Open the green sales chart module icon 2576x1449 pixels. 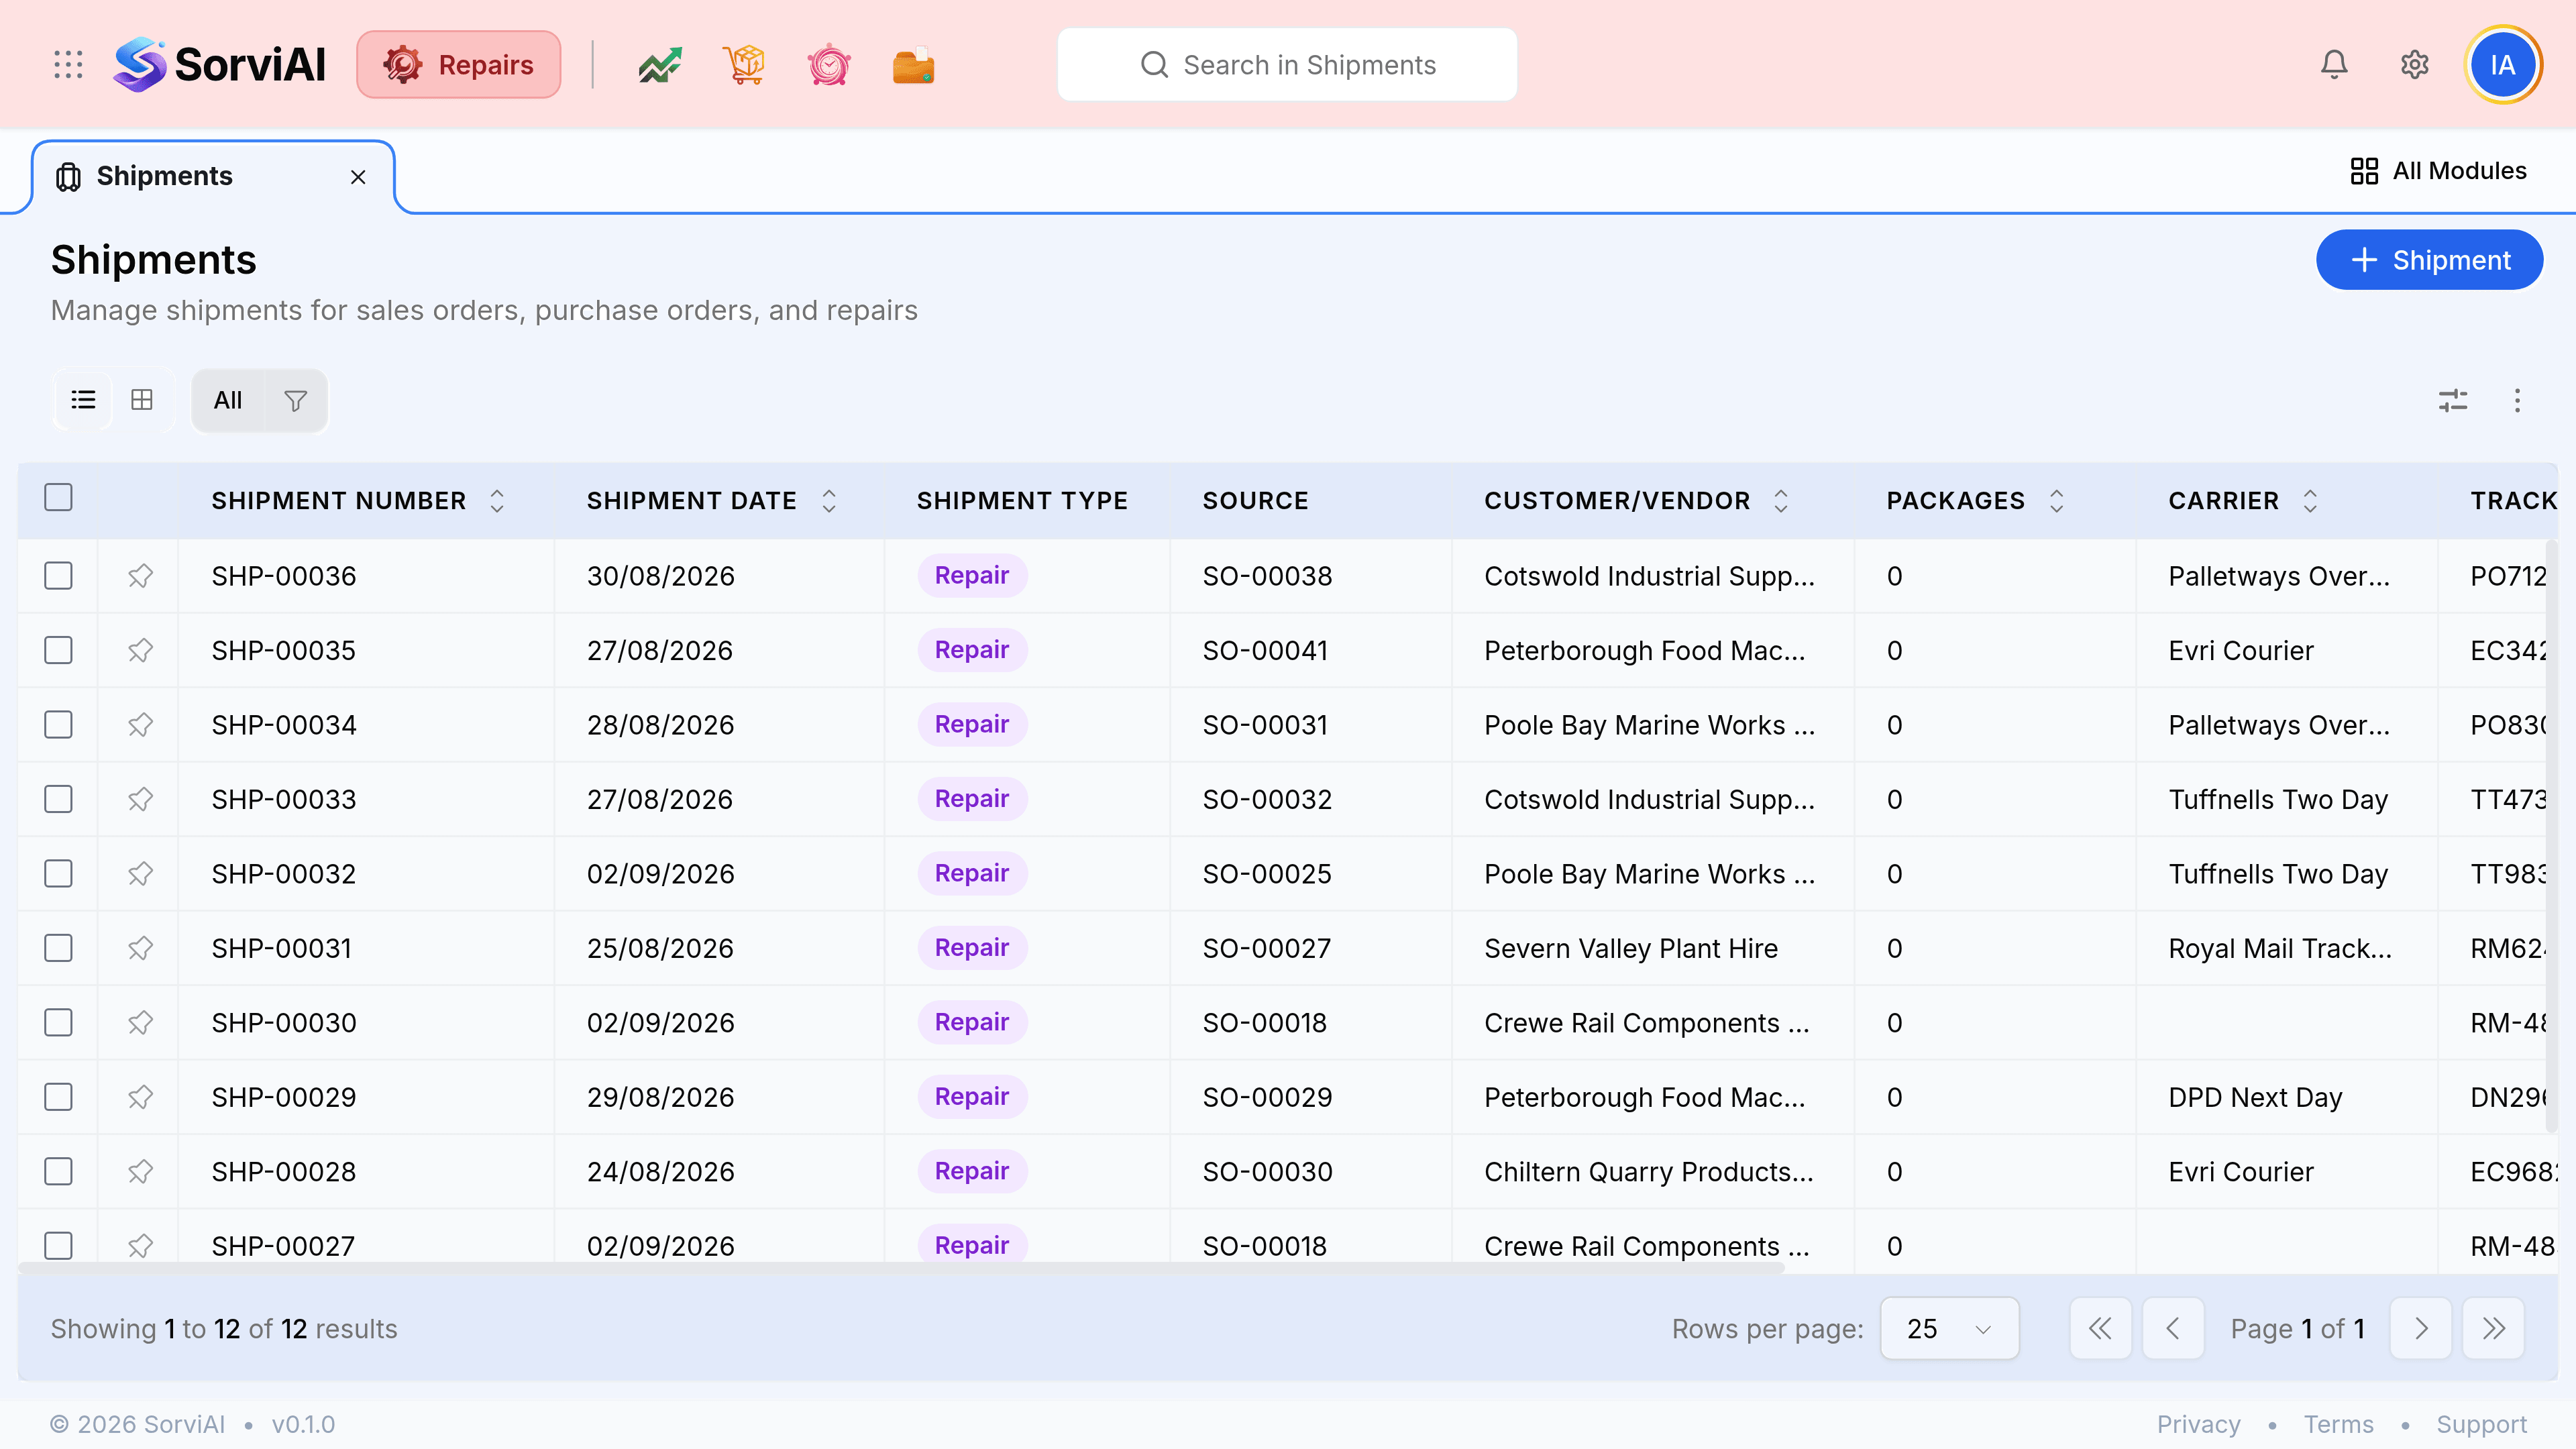click(x=660, y=65)
